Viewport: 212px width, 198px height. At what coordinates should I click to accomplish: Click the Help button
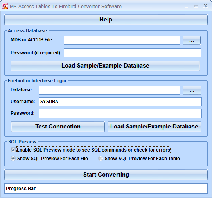[106, 20]
